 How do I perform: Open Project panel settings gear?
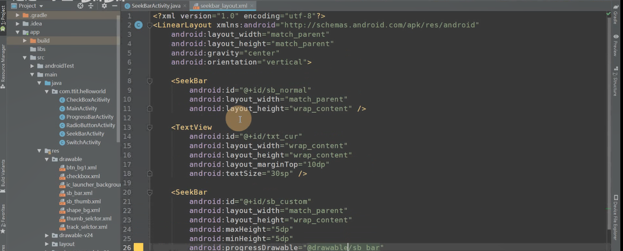[104, 6]
